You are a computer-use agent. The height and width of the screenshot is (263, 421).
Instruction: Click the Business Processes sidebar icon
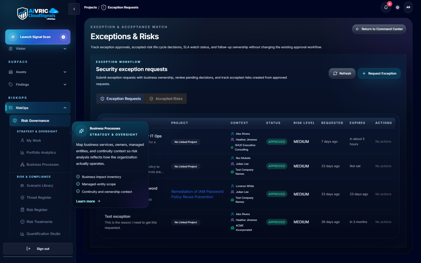coord(23,165)
